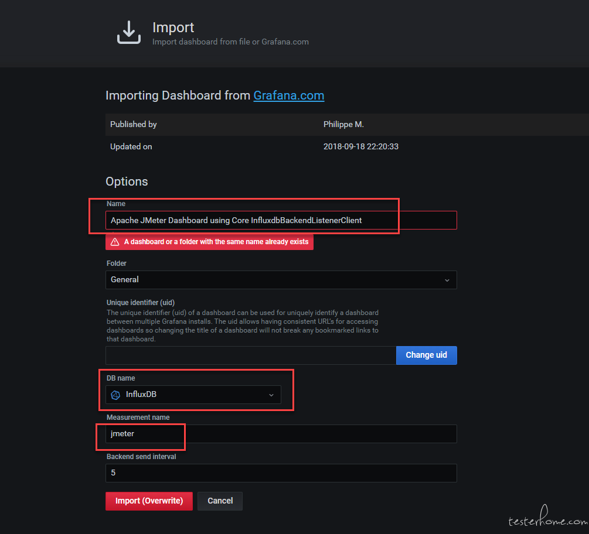Select the 'Philippe M.' publisher text
Image resolution: width=589 pixels, height=534 pixels.
(x=343, y=125)
